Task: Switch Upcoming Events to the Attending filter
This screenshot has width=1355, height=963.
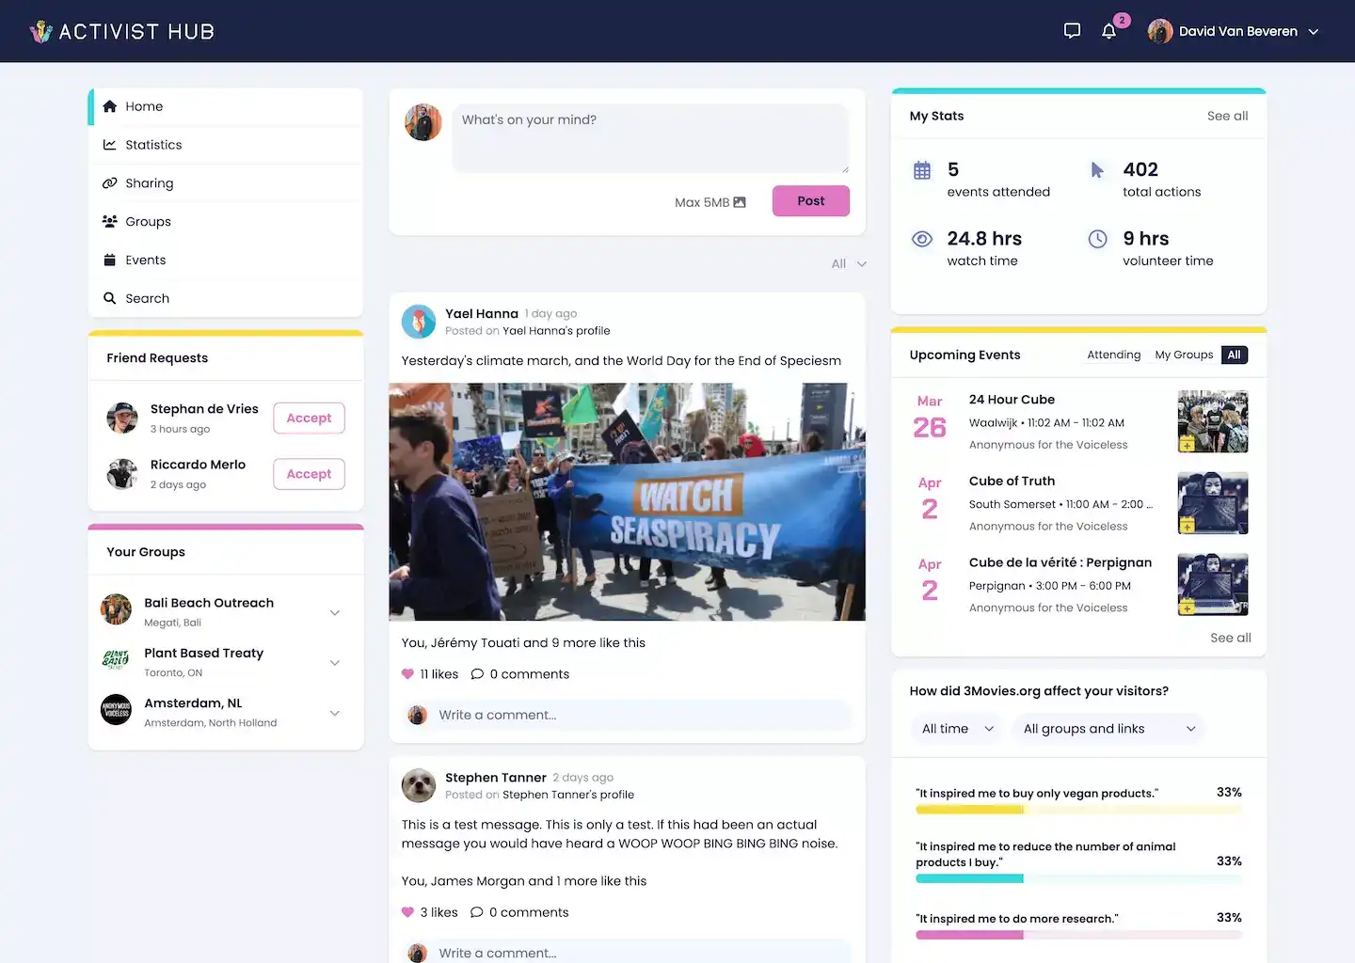Action: 1114,355
